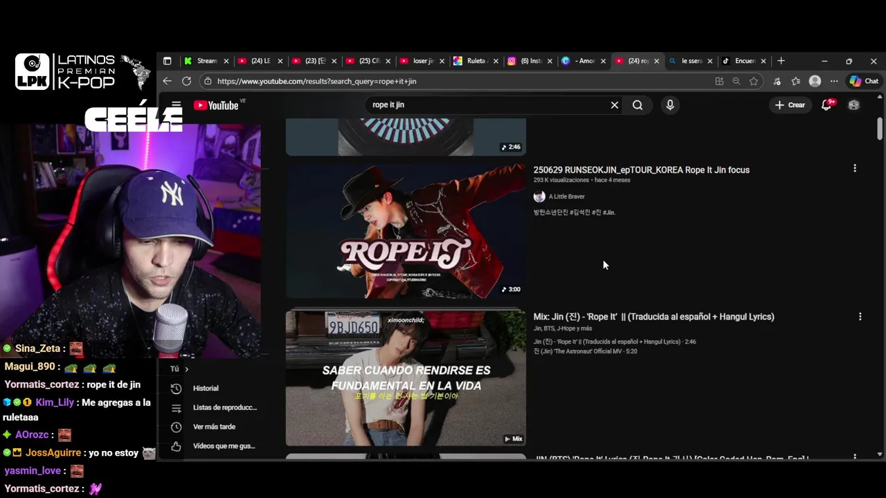Open tab actions menu icon

click(167, 61)
